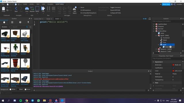Click the Paste clipboard icon
The height and width of the screenshot is (103, 184).
click(x=3, y=9)
